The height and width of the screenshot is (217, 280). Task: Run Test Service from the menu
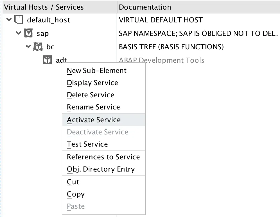click(87, 144)
